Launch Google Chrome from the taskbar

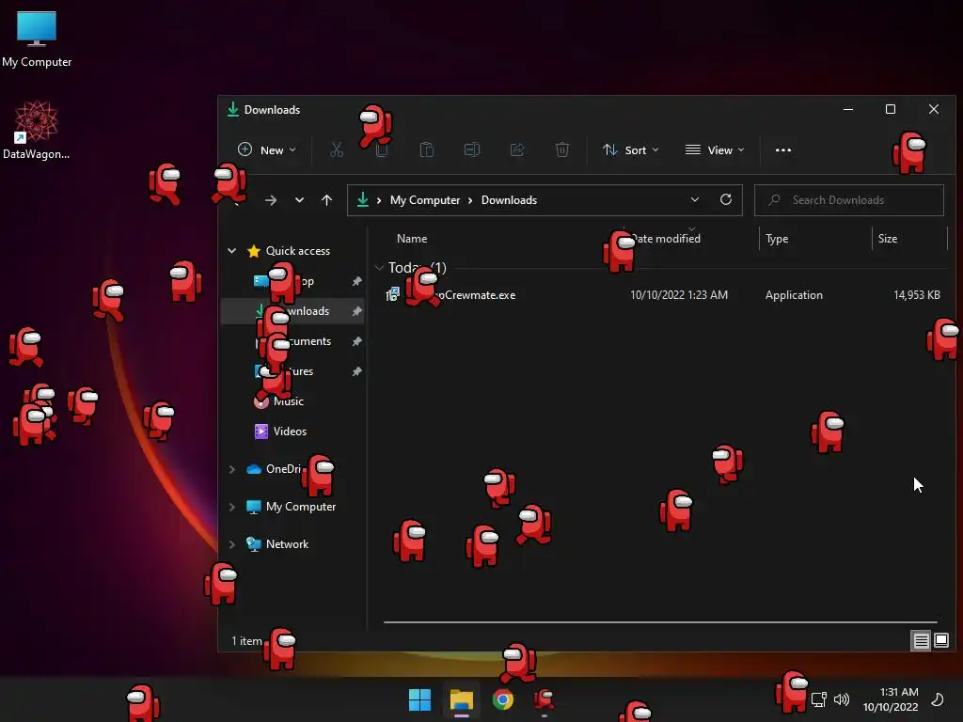pyautogui.click(x=503, y=699)
